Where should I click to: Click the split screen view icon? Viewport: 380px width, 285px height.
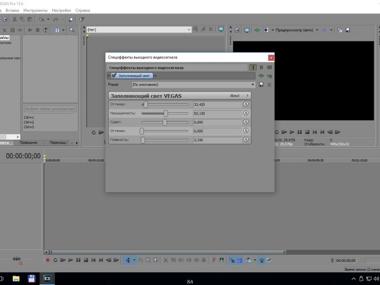coord(266,30)
